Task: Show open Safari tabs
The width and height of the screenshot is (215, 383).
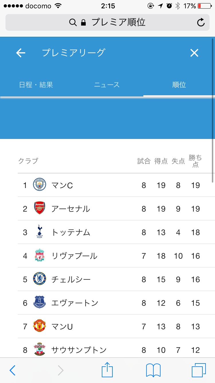Action: point(199,370)
